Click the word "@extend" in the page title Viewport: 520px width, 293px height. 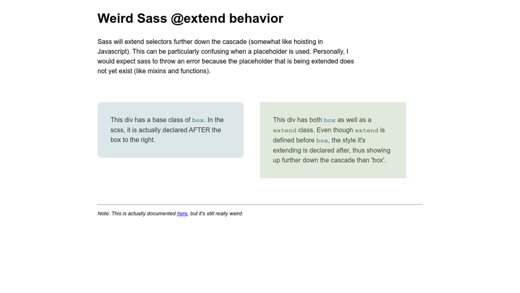coord(198,18)
